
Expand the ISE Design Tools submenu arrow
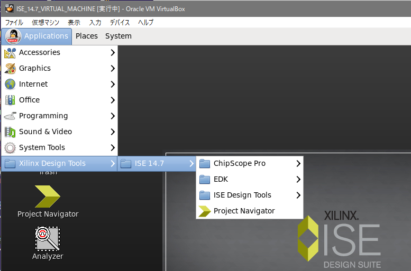click(298, 195)
